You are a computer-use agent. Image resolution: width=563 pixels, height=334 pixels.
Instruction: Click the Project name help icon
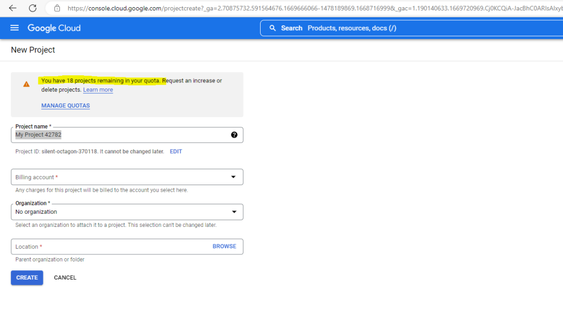coord(234,135)
